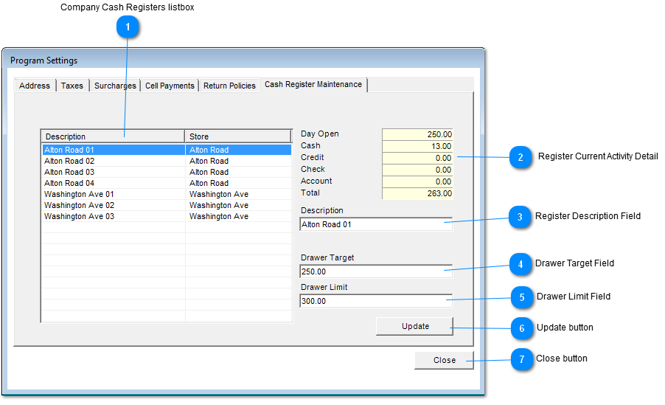Select the Cash Register Maintenance tab
The height and width of the screenshot is (405, 665).
coord(313,85)
